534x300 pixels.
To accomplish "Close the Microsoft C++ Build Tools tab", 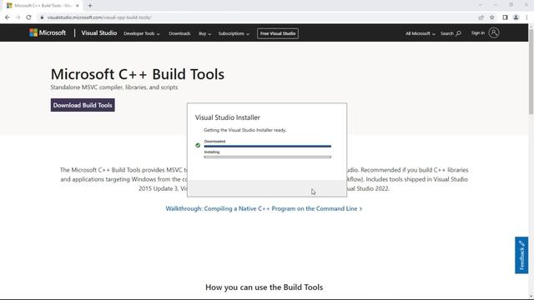I will click(78, 6).
